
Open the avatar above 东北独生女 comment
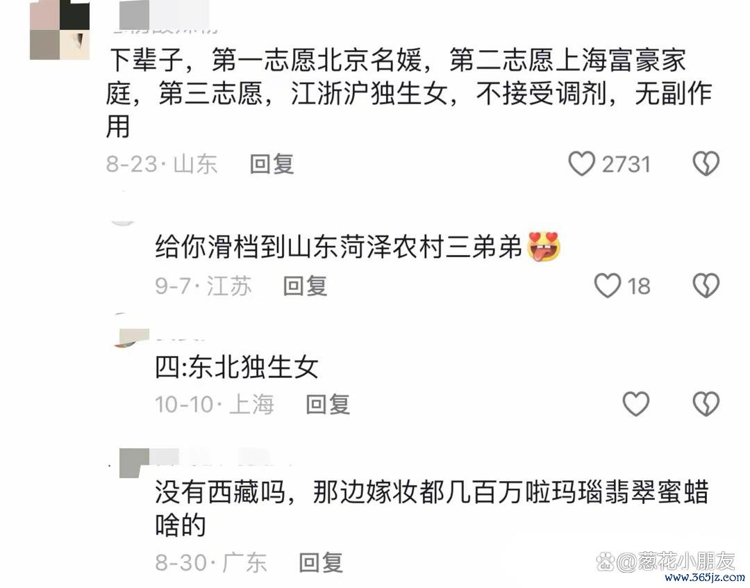coord(131,336)
